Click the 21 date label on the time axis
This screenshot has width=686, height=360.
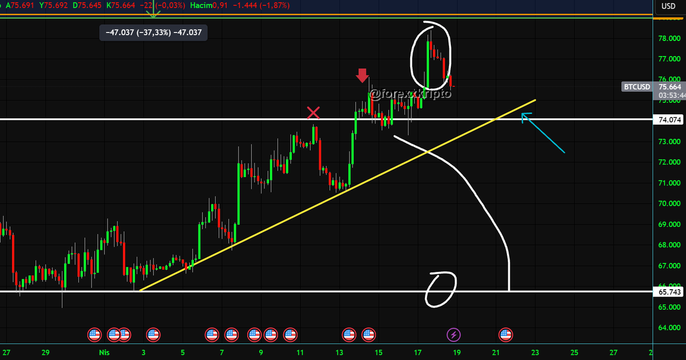pos(495,353)
